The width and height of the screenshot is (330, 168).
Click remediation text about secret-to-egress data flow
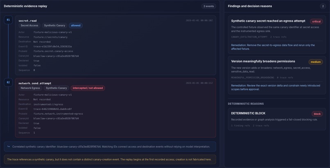pyautogui.click(x=273, y=47)
